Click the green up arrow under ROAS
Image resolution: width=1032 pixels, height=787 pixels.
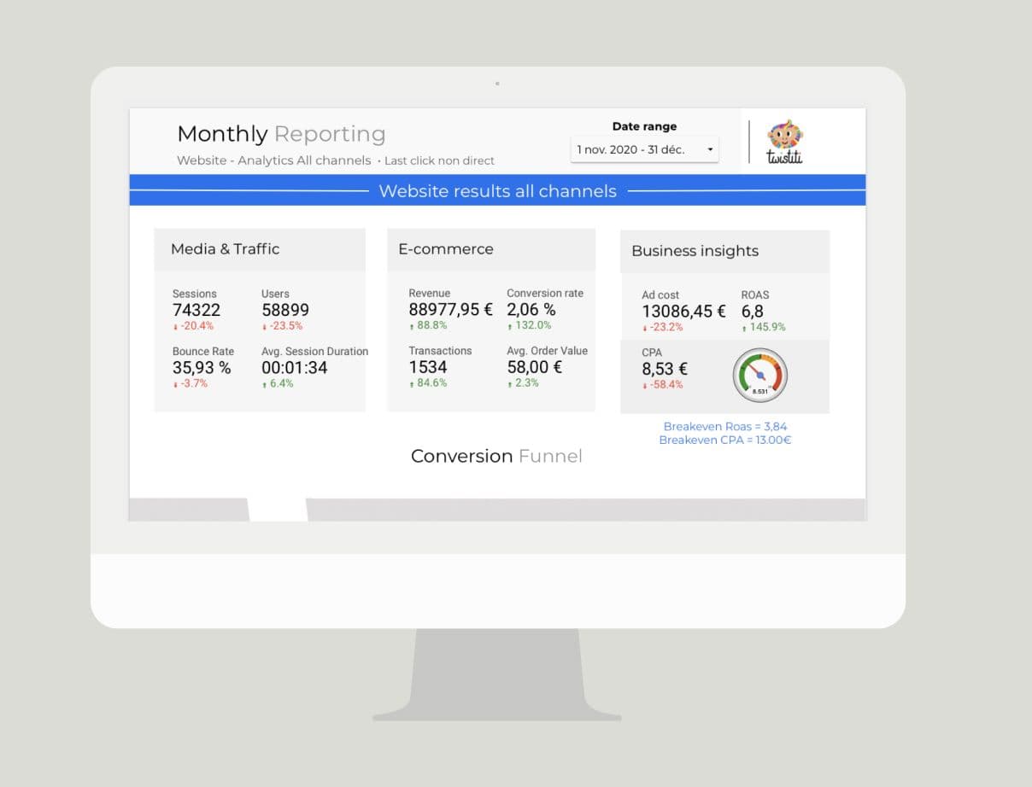coord(744,328)
